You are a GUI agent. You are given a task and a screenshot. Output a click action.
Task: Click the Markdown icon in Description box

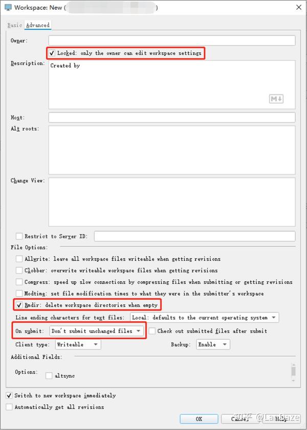click(x=276, y=99)
